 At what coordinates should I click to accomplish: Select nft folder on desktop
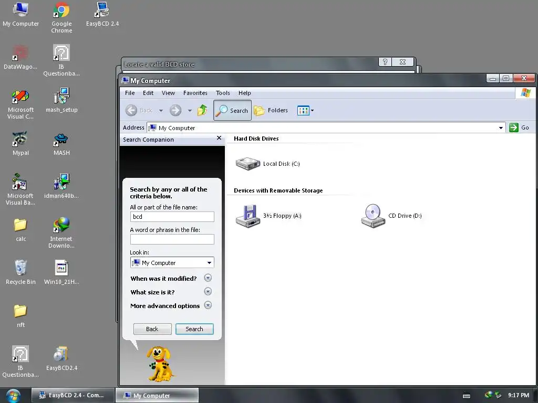[20, 315]
